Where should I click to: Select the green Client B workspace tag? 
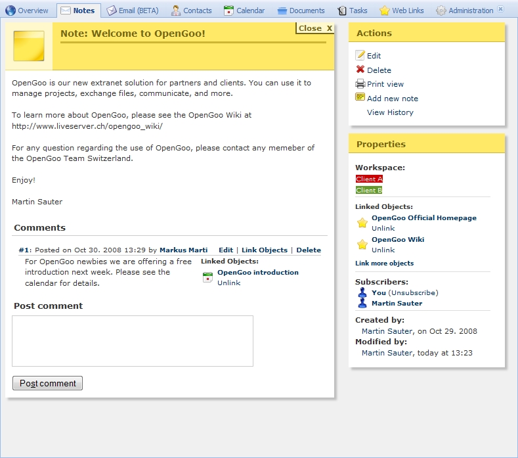point(369,190)
